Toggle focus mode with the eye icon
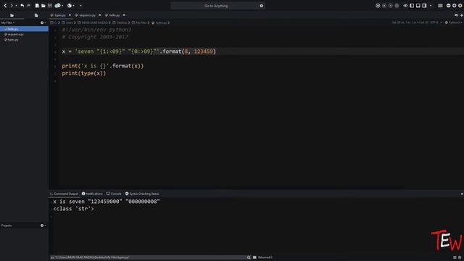The image size is (464, 261). pyautogui.click(x=405, y=6)
